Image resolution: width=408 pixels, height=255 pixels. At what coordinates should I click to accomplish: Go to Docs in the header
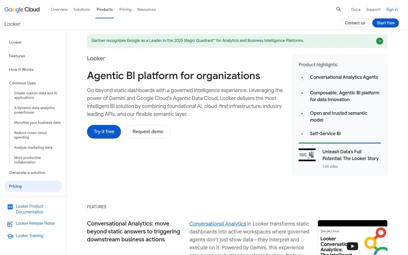(356, 9)
